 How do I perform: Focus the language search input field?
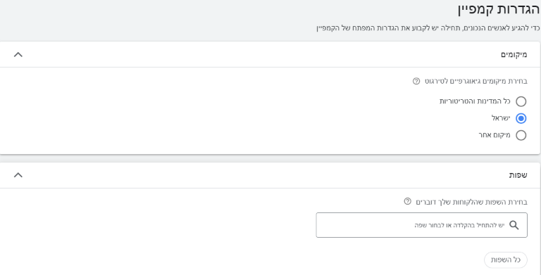[x=422, y=225]
